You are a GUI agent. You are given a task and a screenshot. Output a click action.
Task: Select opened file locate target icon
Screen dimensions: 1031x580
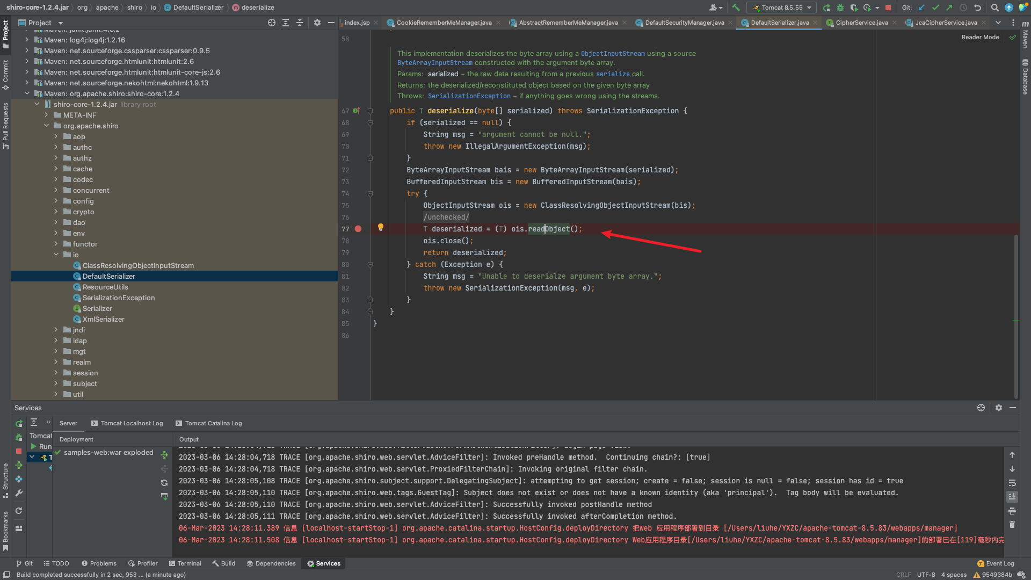[x=272, y=23]
